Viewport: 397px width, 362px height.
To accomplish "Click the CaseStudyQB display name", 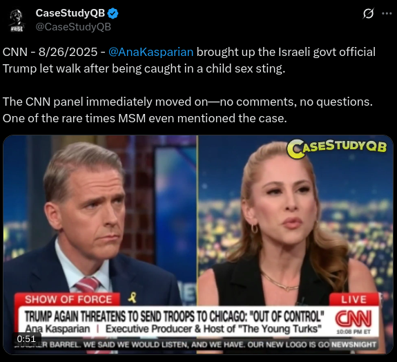I will point(70,13).
